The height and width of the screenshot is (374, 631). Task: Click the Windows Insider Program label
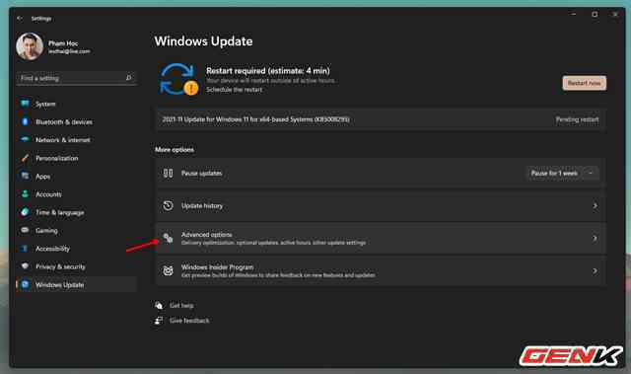(217, 266)
